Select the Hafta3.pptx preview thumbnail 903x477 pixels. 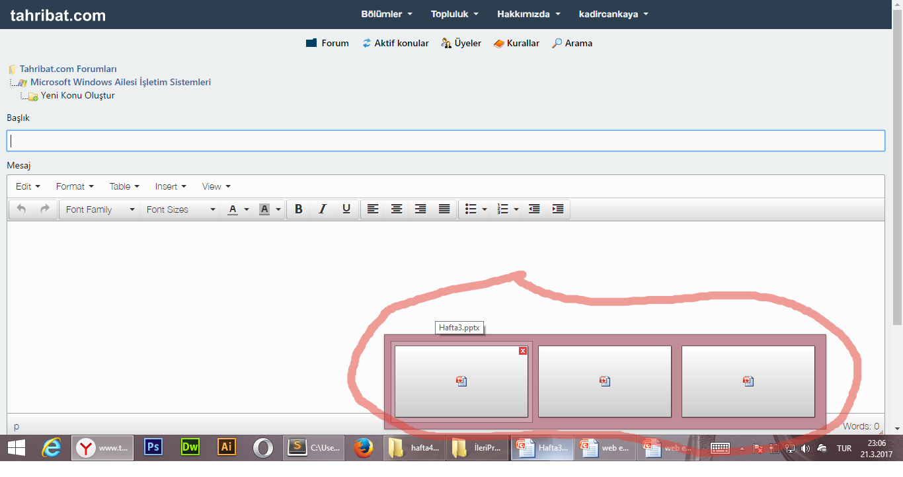461,382
